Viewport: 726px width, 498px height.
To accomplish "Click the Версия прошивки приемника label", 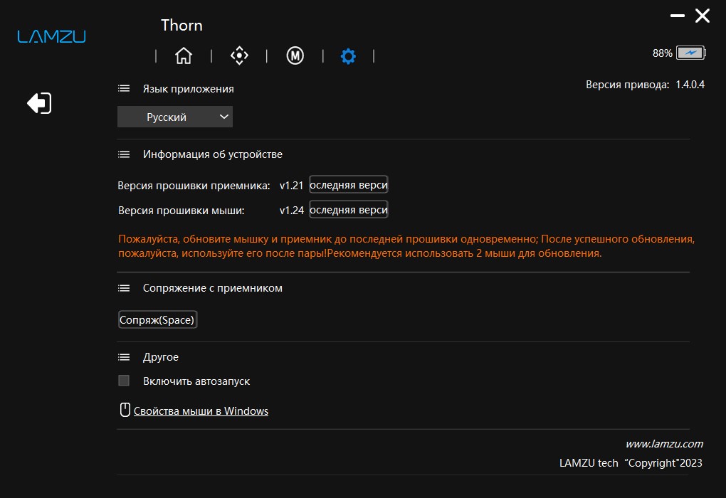I will point(194,186).
